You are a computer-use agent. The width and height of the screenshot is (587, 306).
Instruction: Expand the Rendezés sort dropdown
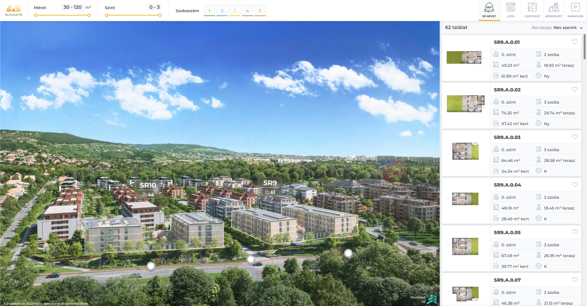click(x=557, y=28)
